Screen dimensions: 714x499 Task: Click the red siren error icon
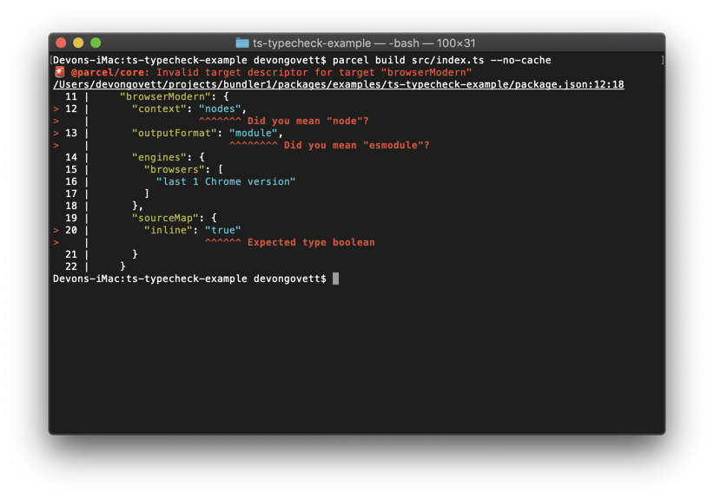tap(60, 72)
